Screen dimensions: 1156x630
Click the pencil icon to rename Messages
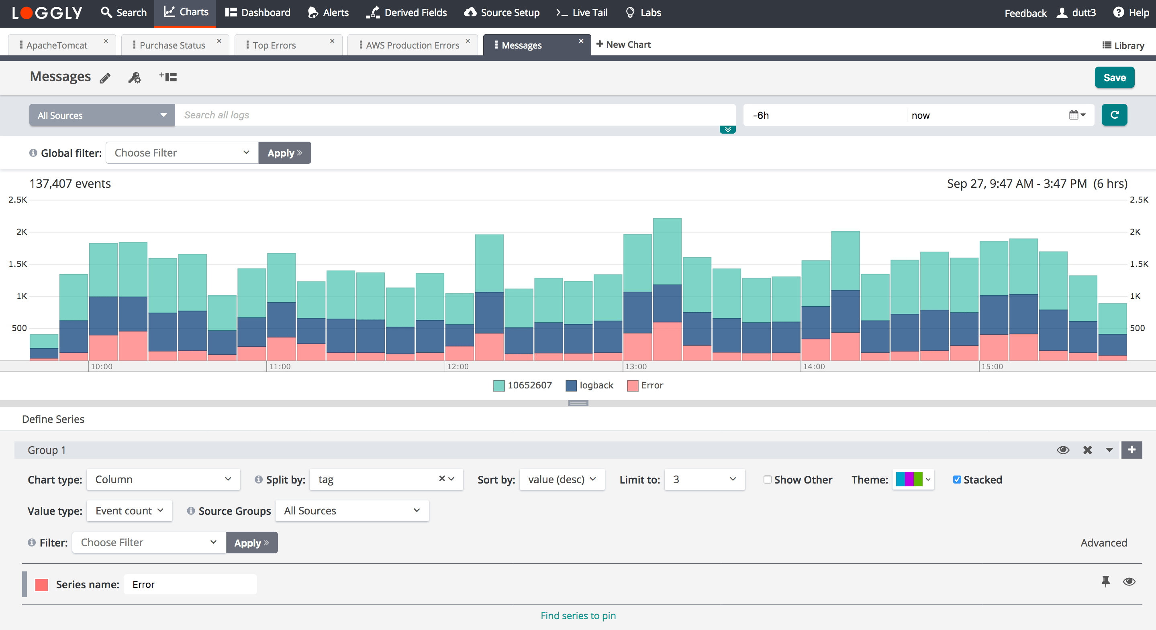105,78
